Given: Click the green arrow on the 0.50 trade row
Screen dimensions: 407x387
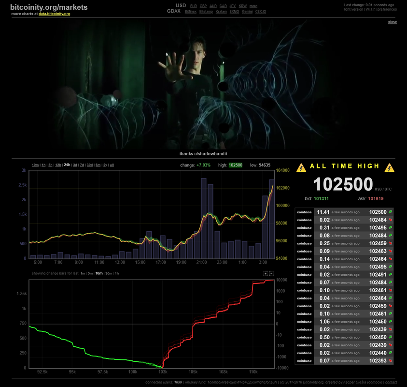Looking at the screenshot, I should point(390,337).
